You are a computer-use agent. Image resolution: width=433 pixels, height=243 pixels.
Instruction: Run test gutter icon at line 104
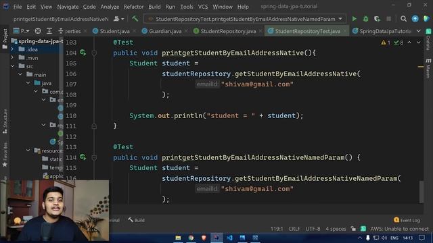(83, 53)
